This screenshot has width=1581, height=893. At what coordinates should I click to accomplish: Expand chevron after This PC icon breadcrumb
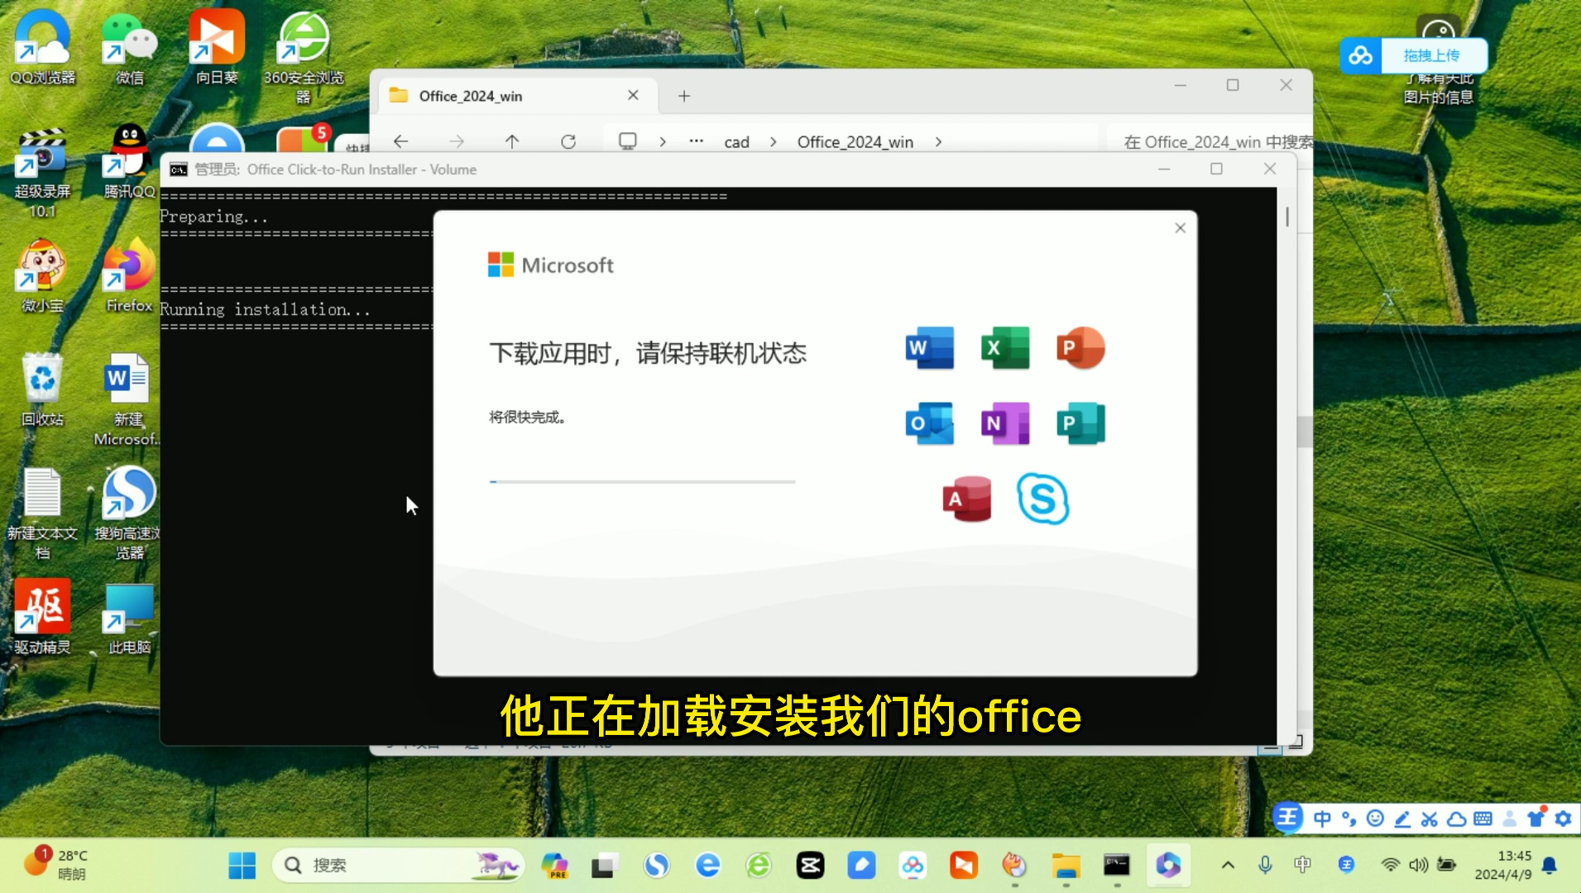coord(663,142)
